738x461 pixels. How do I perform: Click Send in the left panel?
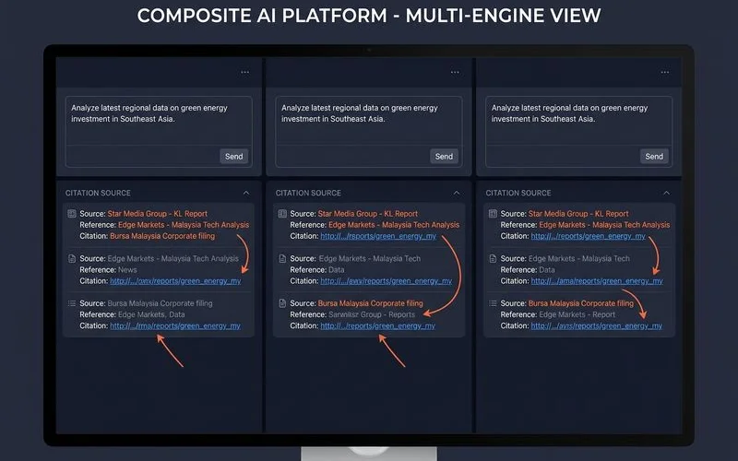click(234, 156)
